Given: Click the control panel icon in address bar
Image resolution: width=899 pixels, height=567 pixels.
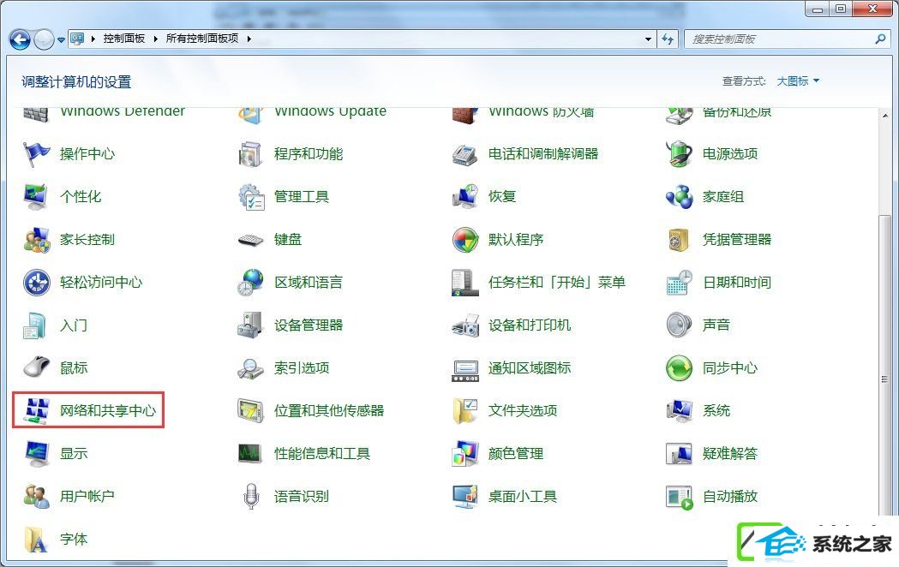Looking at the screenshot, I should tap(77, 39).
